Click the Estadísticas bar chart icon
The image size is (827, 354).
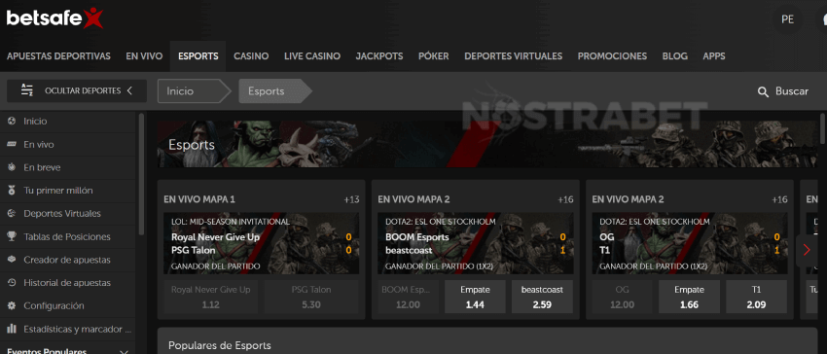(x=12, y=330)
